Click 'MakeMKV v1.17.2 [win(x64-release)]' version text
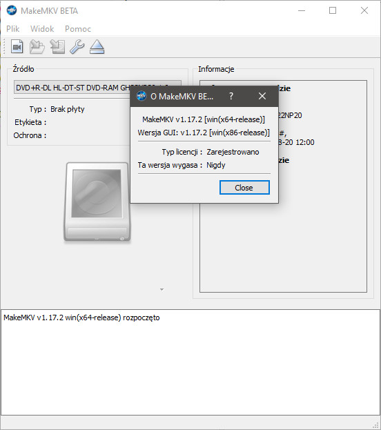This screenshot has width=381, height=430. click(204, 119)
